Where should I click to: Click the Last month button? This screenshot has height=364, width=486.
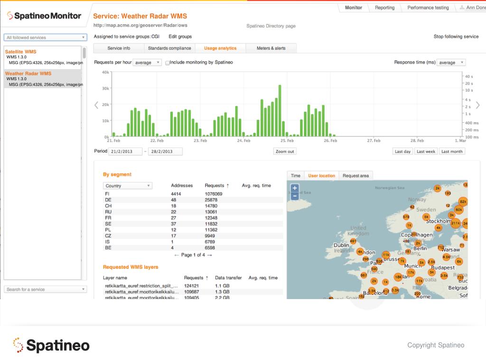(452, 151)
